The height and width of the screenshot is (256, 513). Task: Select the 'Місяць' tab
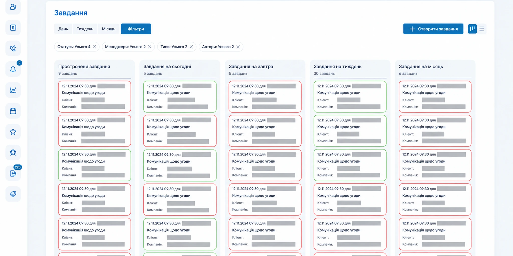point(108,29)
